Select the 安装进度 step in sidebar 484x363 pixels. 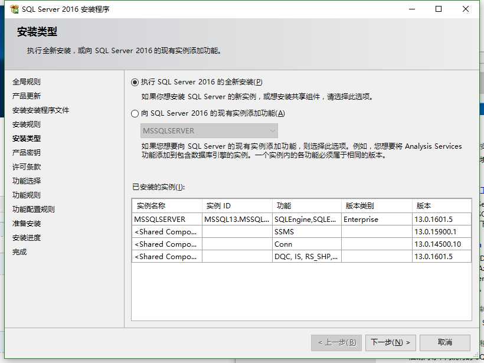click(x=27, y=238)
